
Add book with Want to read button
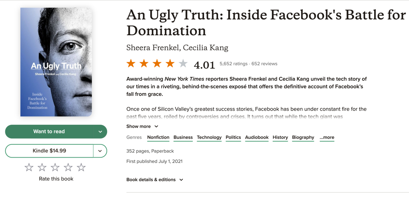[x=49, y=132]
